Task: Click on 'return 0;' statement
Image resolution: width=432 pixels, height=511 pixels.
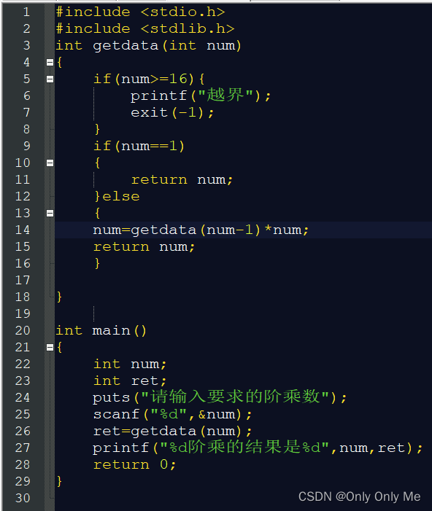Action: [135, 465]
